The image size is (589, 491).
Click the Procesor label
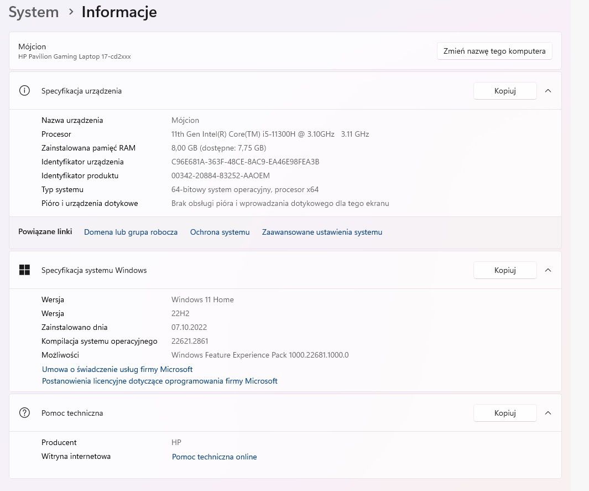(x=56, y=134)
